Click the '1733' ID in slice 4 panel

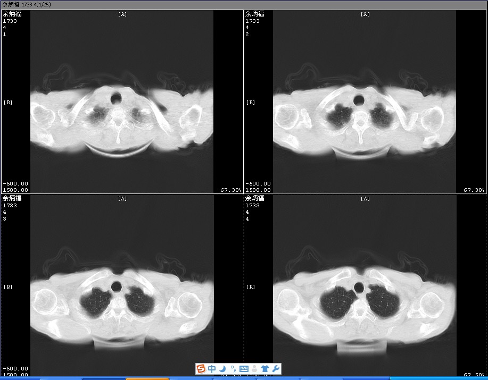click(x=252, y=205)
